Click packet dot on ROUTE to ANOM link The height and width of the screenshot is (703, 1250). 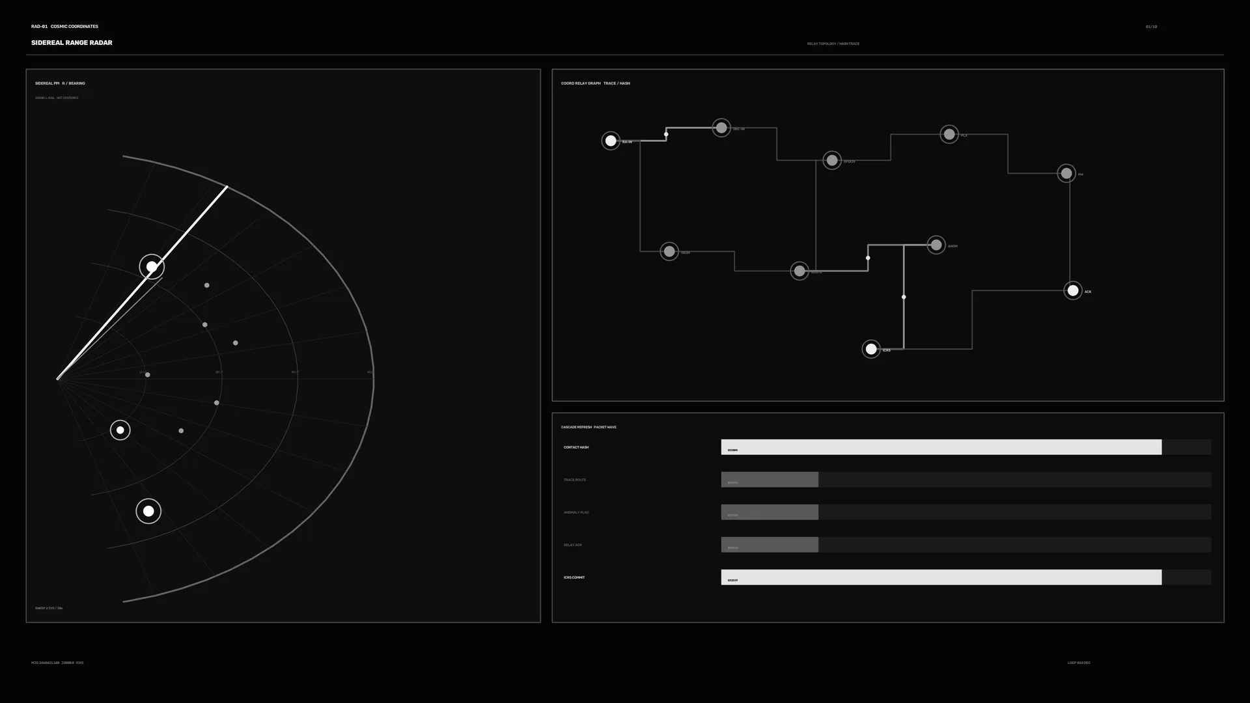(x=868, y=258)
